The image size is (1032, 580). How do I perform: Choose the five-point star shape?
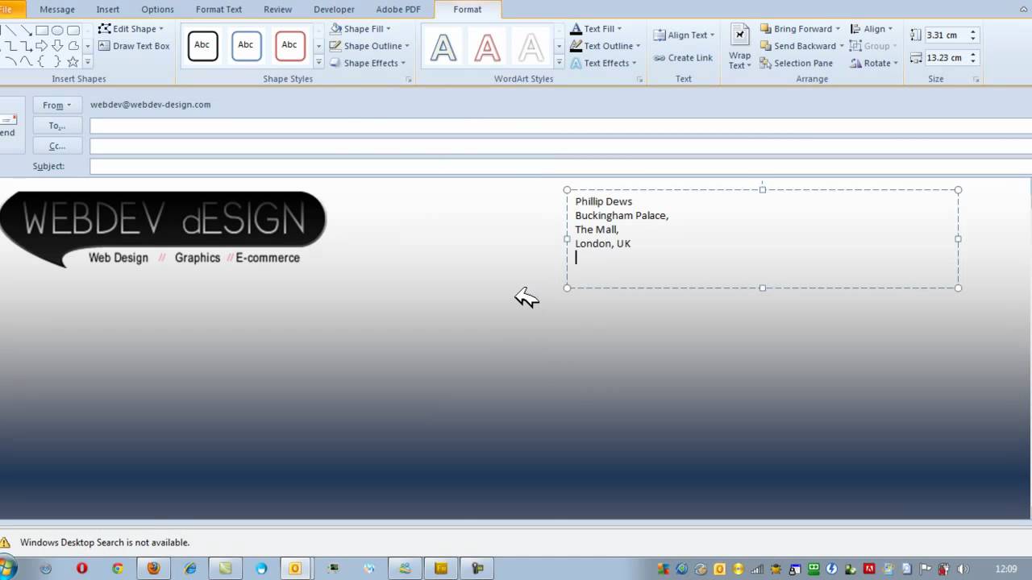(73, 61)
